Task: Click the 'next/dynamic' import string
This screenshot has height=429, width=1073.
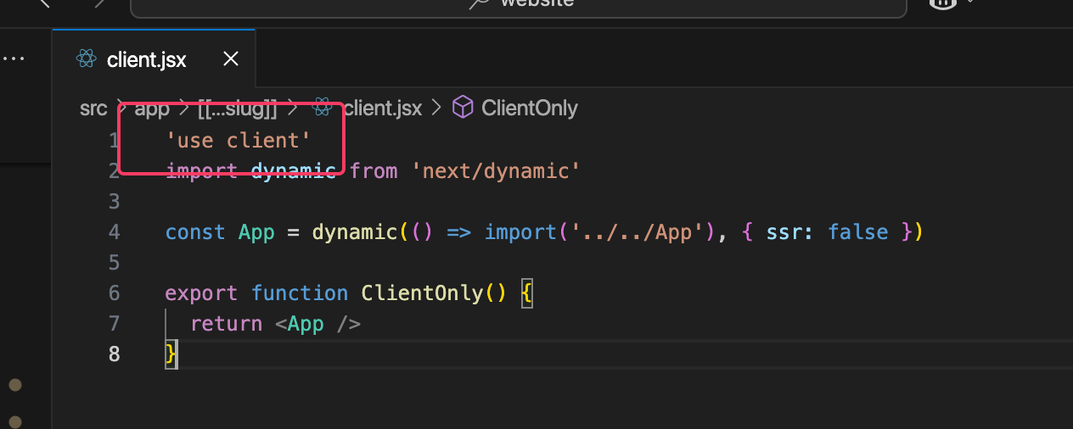Action: 496,171
